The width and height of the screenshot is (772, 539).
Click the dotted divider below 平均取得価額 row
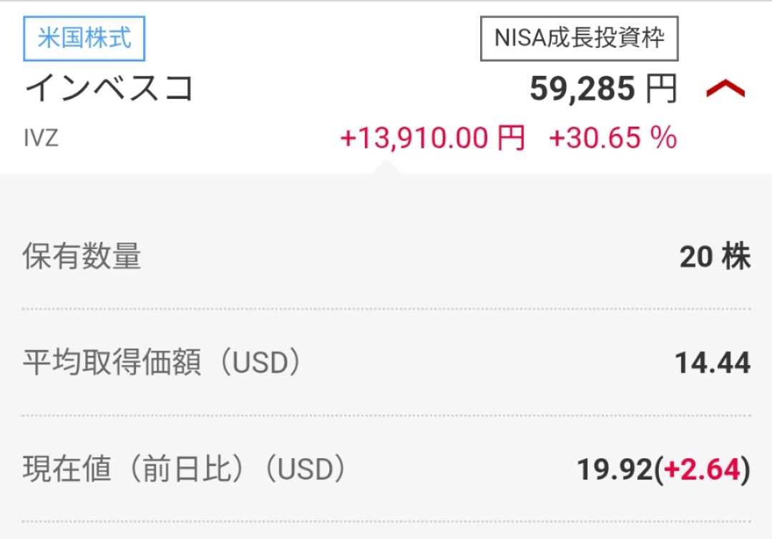pyautogui.click(x=386, y=415)
